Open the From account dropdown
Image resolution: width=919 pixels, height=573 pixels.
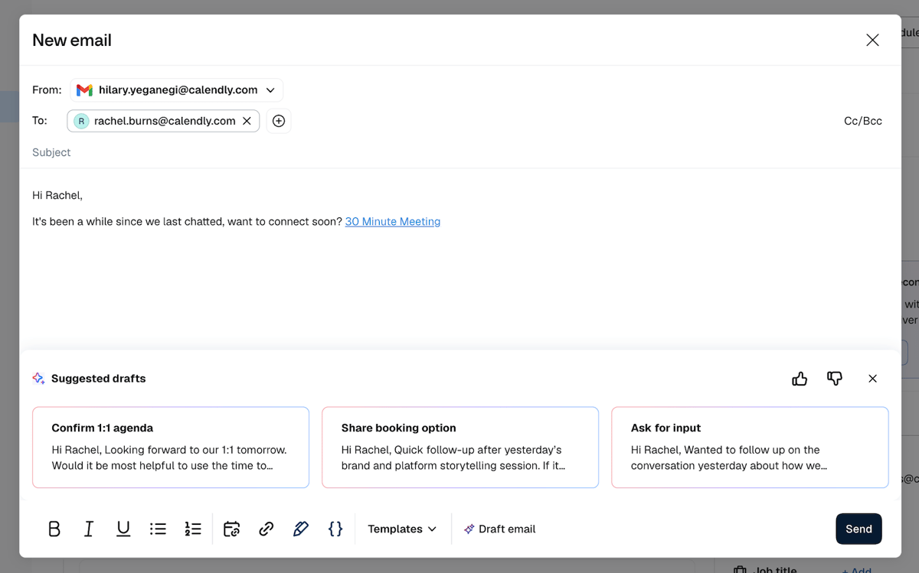(x=177, y=90)
